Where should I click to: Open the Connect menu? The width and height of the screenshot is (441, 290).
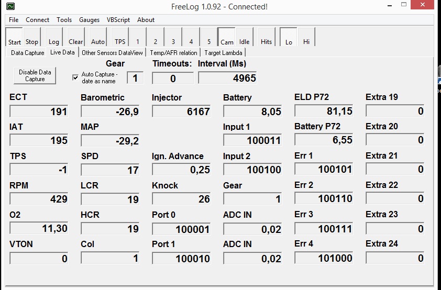point(37,20)
